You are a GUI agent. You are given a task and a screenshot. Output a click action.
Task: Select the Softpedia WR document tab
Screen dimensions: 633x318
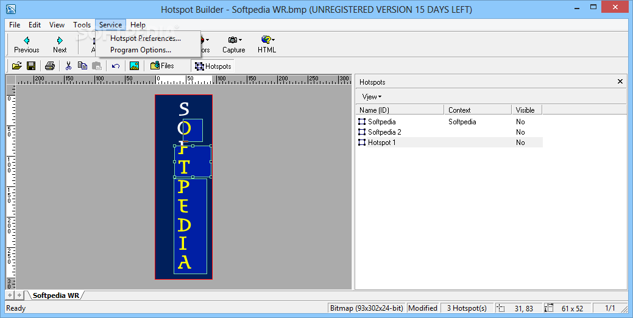(55, 295)
